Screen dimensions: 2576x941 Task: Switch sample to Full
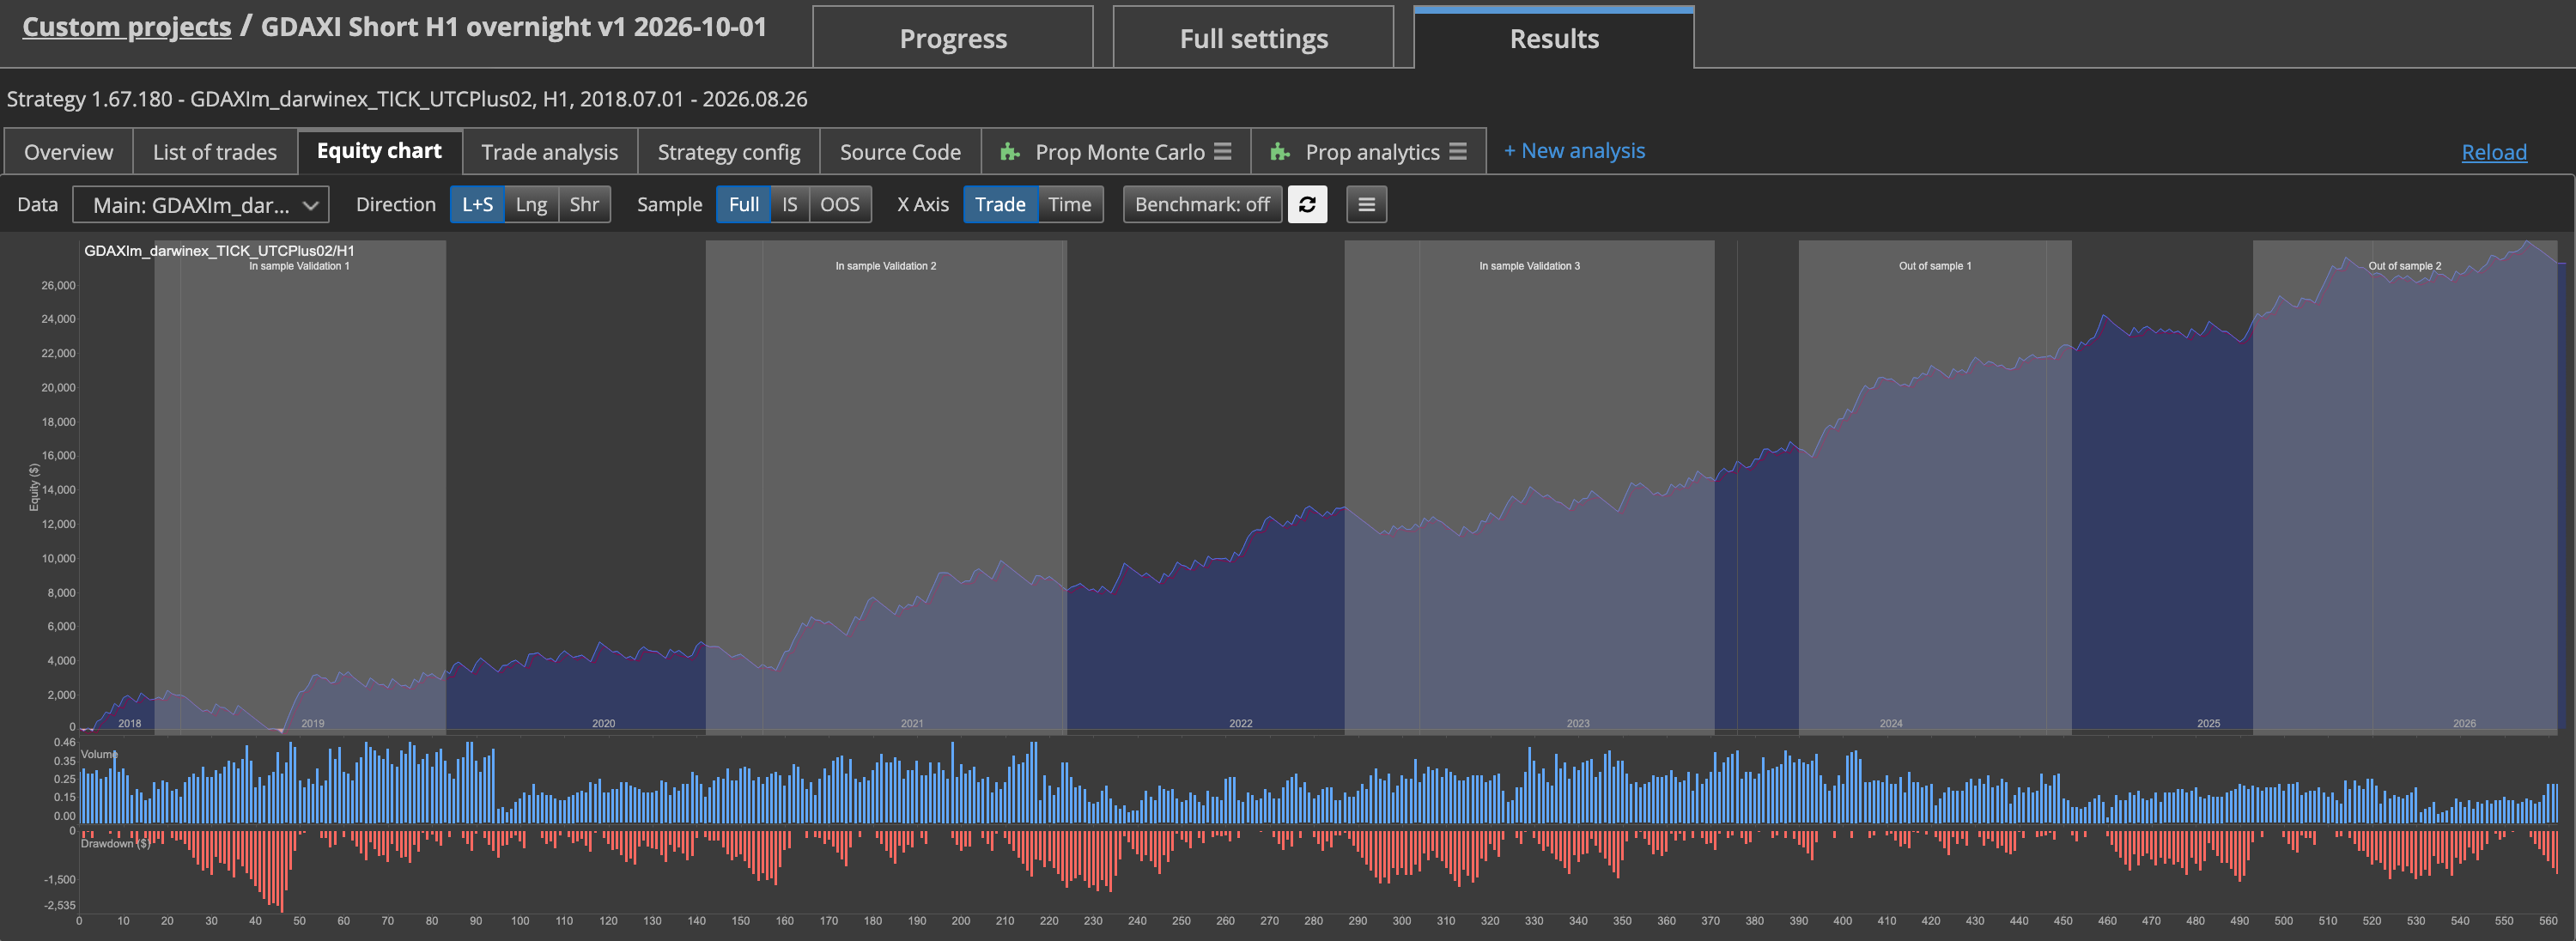743,205
